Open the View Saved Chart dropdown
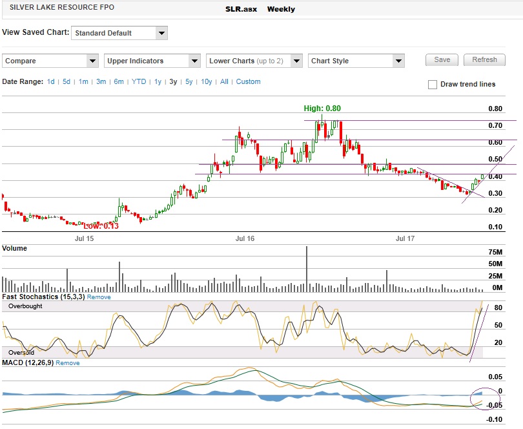This screenshot has width=523, height=429. 119,33
